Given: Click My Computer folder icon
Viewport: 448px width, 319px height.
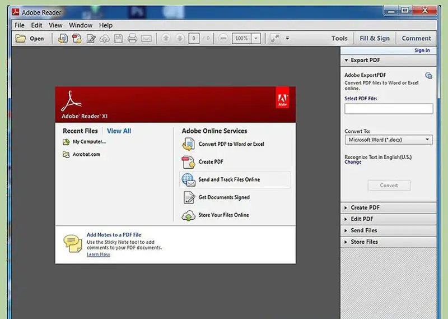Looking at the screenshot, I should click(66, 142).
